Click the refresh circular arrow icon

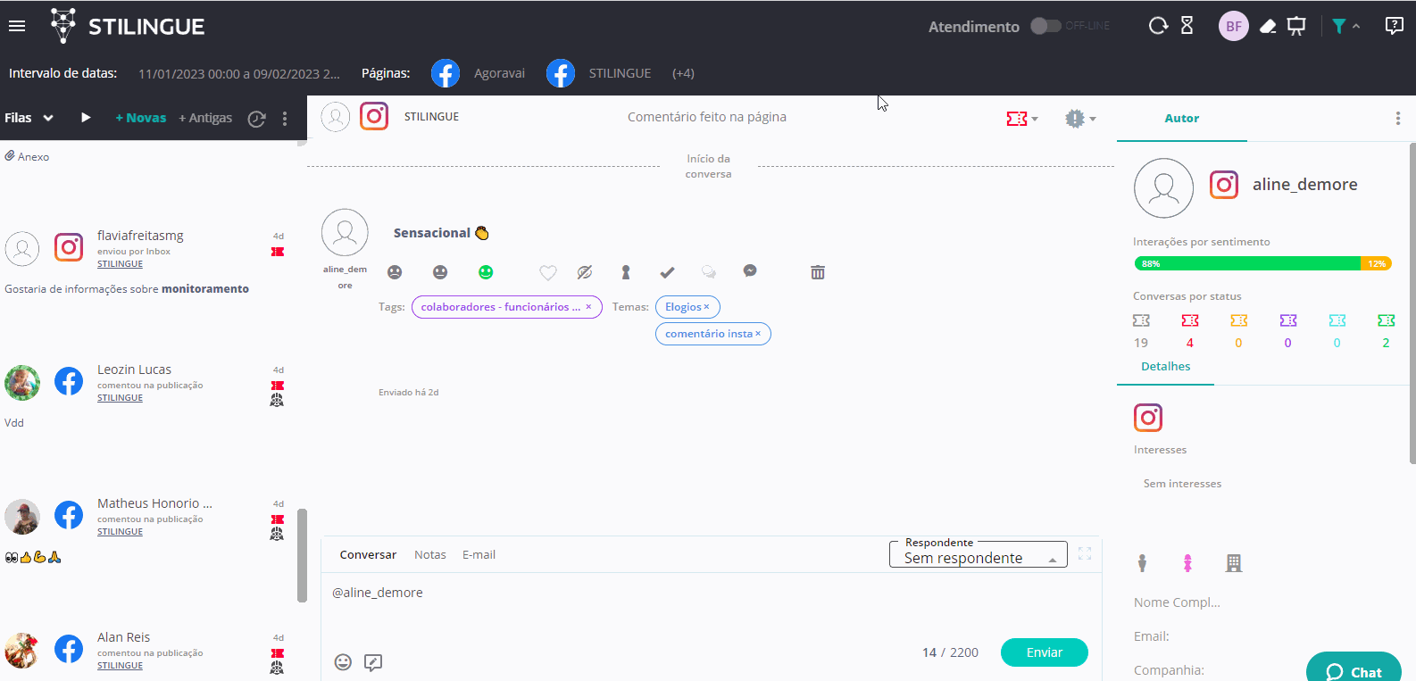pyautogui.click(x=1158, y=26)
